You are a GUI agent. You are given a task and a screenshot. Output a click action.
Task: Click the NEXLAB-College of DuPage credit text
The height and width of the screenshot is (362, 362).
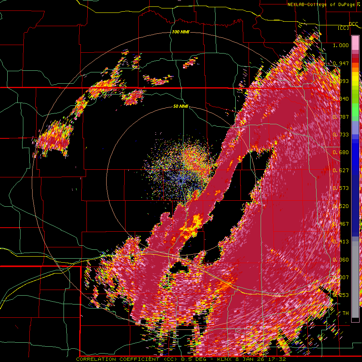click(x=325, y=4)
